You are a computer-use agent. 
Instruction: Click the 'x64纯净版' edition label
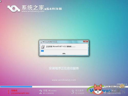pyautogui.click(x=53, y=9)
